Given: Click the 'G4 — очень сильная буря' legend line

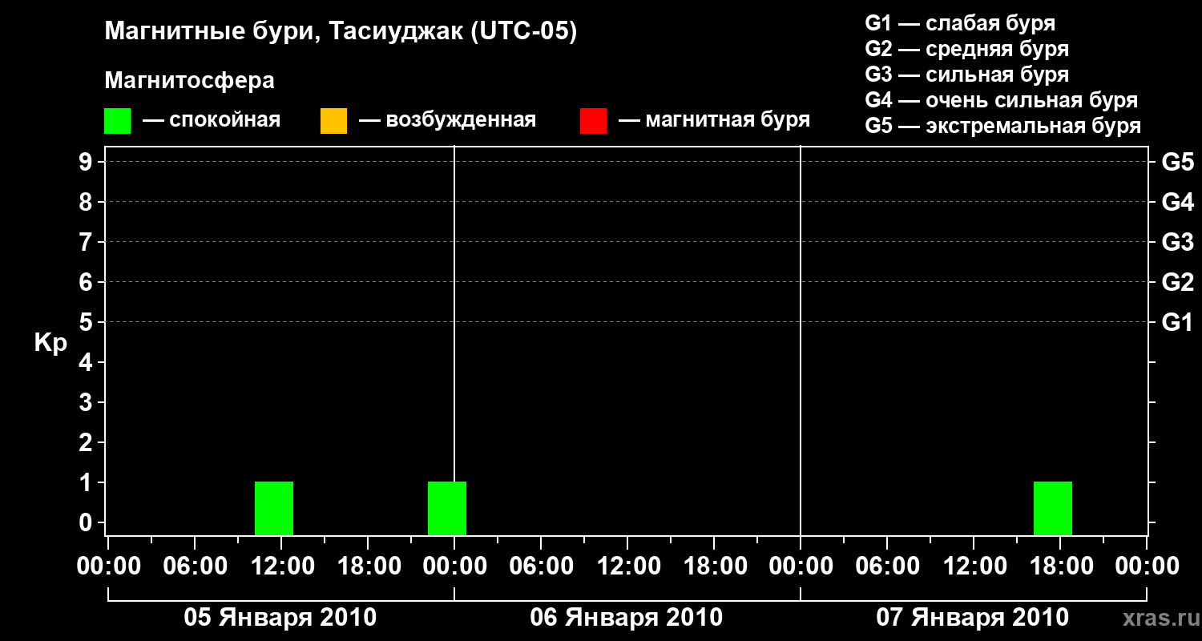Looking at the screenshot, I should click(1001, 100).
